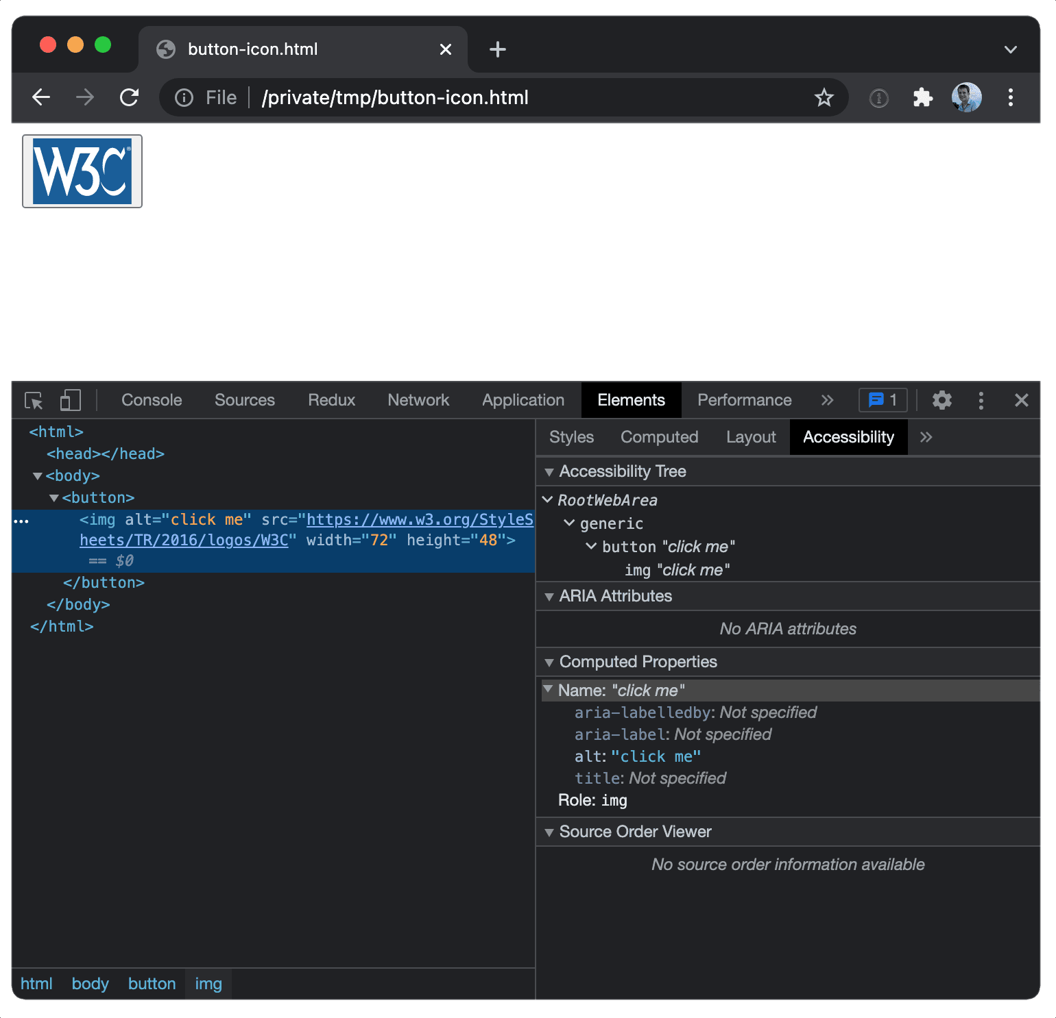Open DevTools settings gear
1056x1018 pixels.
click(942, 400)
